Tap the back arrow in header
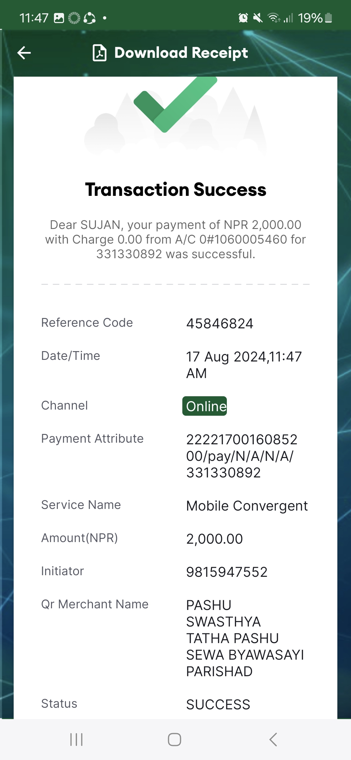Image resolution: width=351 pixels, height=760 pixels. [24, 53]
